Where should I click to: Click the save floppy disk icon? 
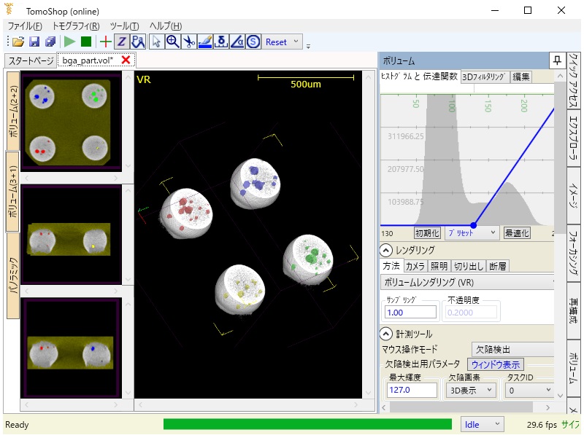point(34,42)
